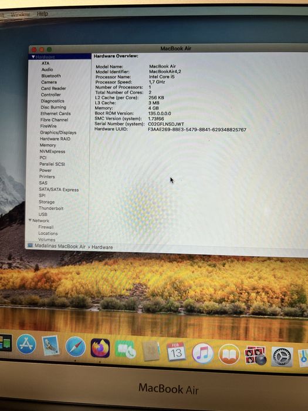Select SAS in the sidebar
The height and width of the screenshot is (411, 308).
[43, 183]
